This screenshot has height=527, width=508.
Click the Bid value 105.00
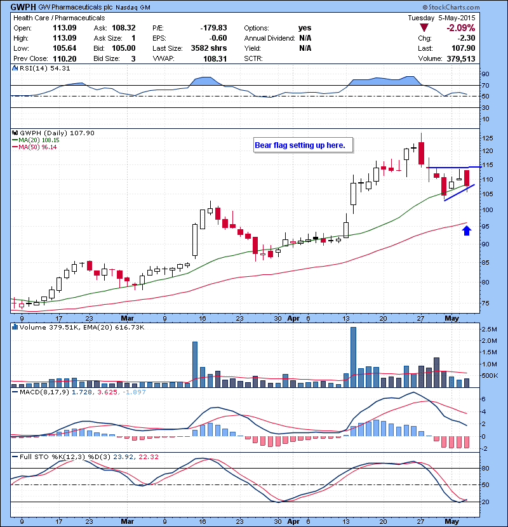124,48
